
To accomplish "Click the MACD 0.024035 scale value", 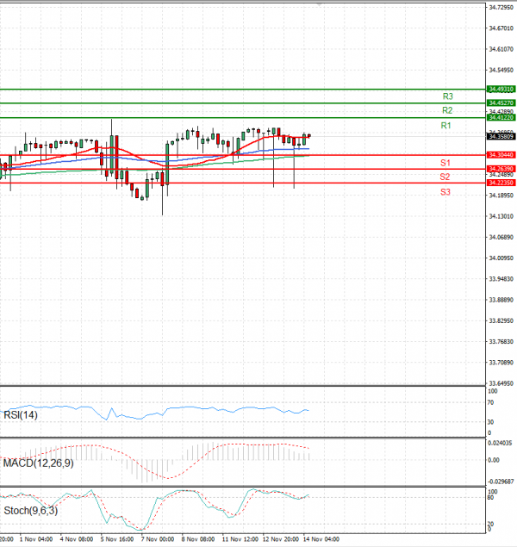I will click(500, 443).
